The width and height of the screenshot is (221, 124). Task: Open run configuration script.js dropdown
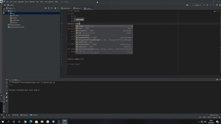coord(197,5)
